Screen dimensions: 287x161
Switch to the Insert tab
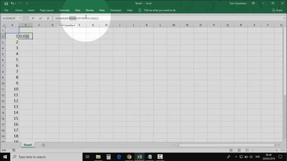31,10
